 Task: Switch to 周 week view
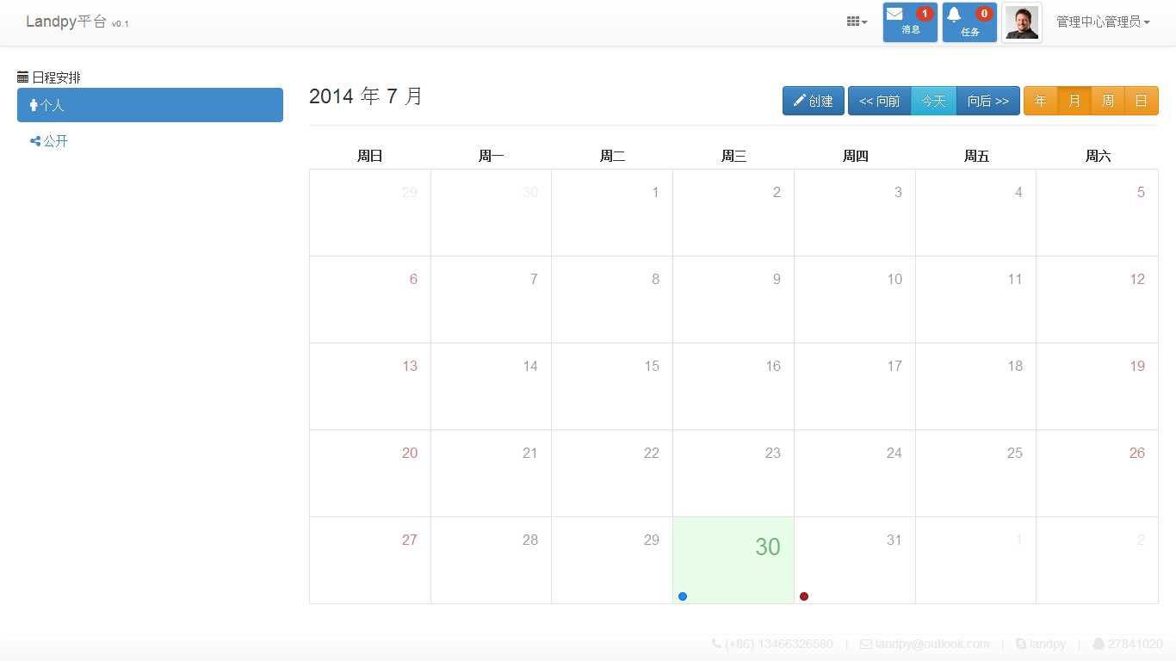(1107, 101)
